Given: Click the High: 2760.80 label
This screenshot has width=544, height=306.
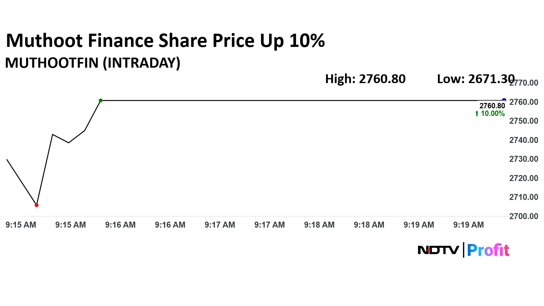Looking at the screenshot, I should tap(365, 79).
